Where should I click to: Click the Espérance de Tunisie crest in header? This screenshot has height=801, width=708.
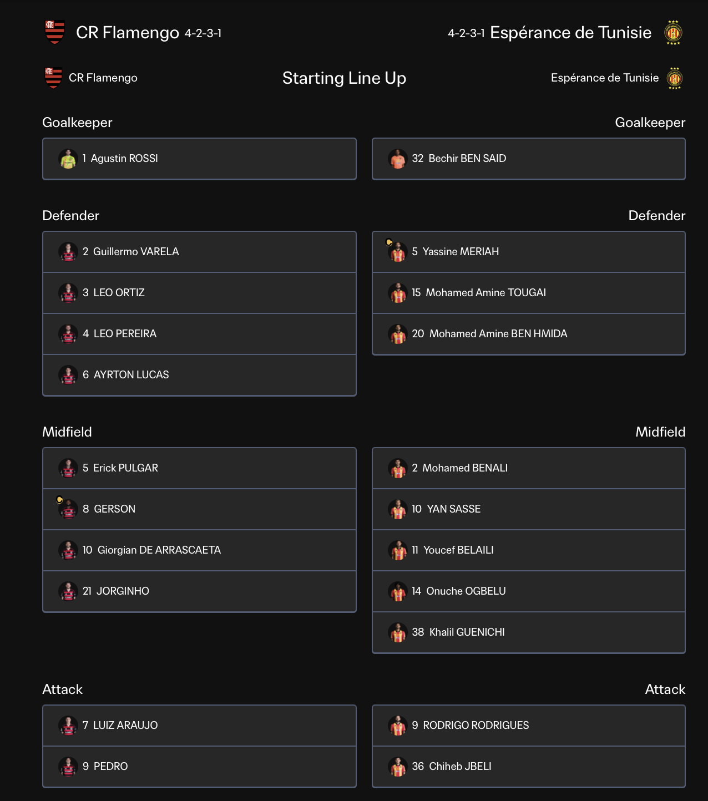point(673,33)
